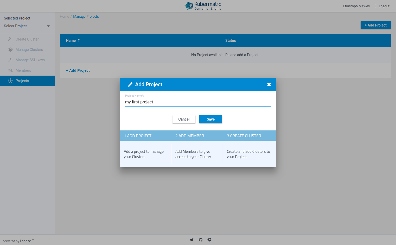Close the Add Project dialog
396x245 pixels.
coord(269,84)
